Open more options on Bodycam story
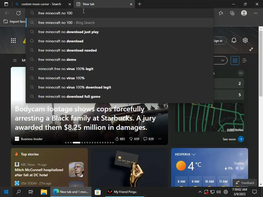 pyautogui.click(x=160, y=139)
